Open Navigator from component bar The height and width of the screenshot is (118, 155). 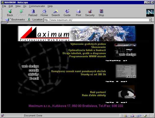[126, 116]
